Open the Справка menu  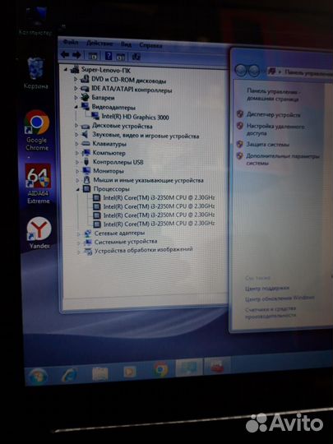tap(150, 45)
